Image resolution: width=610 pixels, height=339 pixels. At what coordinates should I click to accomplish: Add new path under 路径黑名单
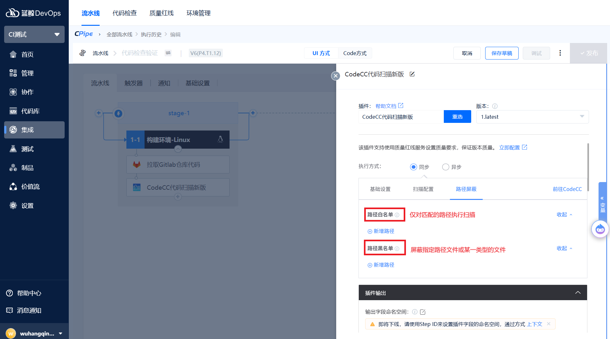(381, 265)
